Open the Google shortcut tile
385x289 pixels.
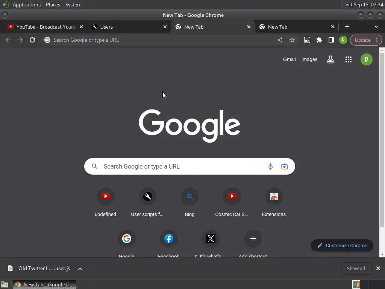(126, 243)
